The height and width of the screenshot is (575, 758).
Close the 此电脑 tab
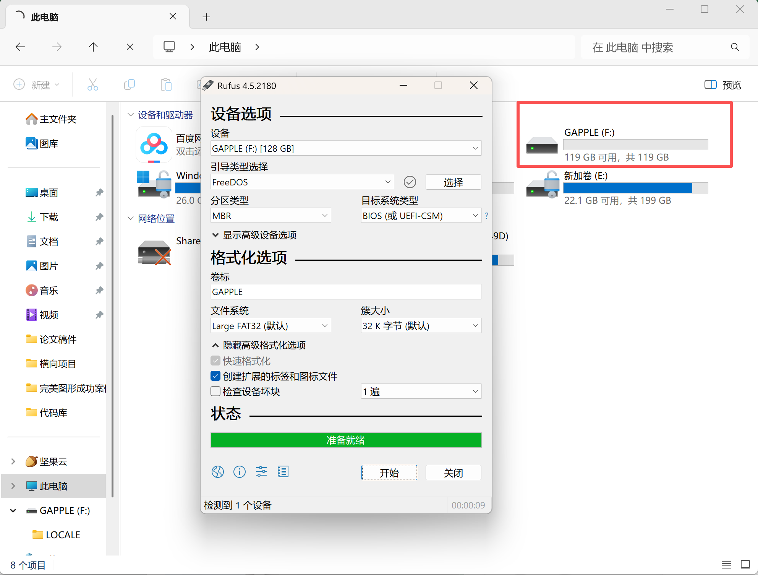(173, 16)
